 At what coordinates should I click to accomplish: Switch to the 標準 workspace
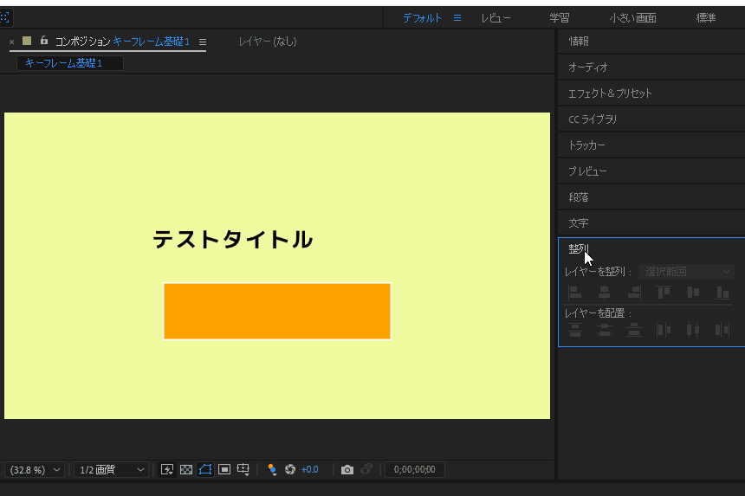click(706, 18)
